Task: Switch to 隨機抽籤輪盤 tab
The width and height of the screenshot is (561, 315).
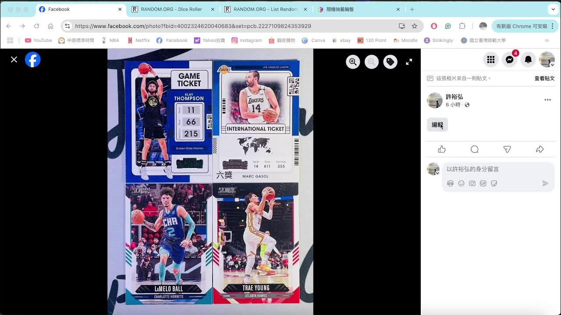Action: [359, 9]
